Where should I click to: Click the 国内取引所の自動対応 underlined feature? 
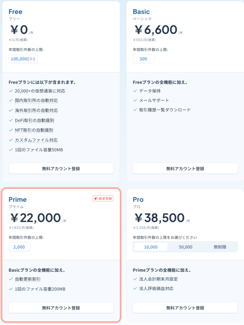coord(36,101)
